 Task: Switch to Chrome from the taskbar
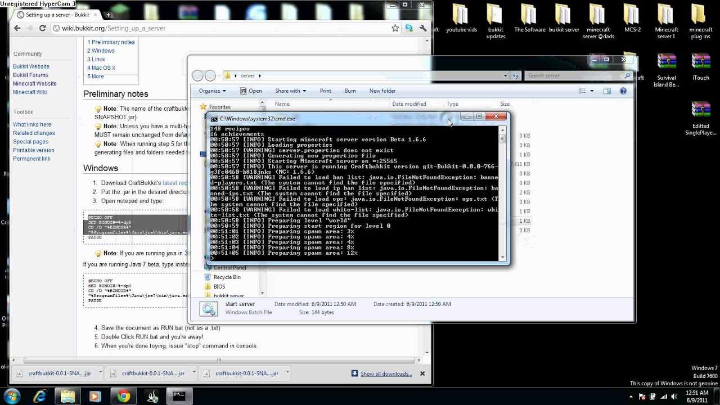pos(124,396)
